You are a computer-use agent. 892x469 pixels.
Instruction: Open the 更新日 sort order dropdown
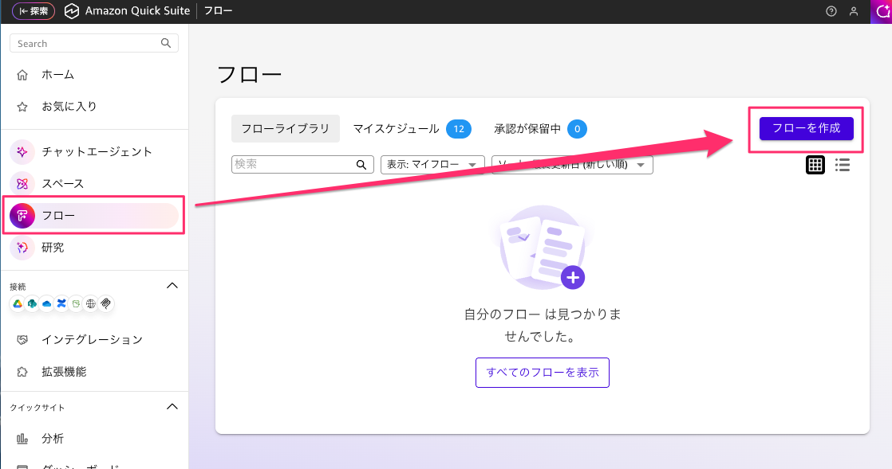pyautogui.click(x=571, y=164)
